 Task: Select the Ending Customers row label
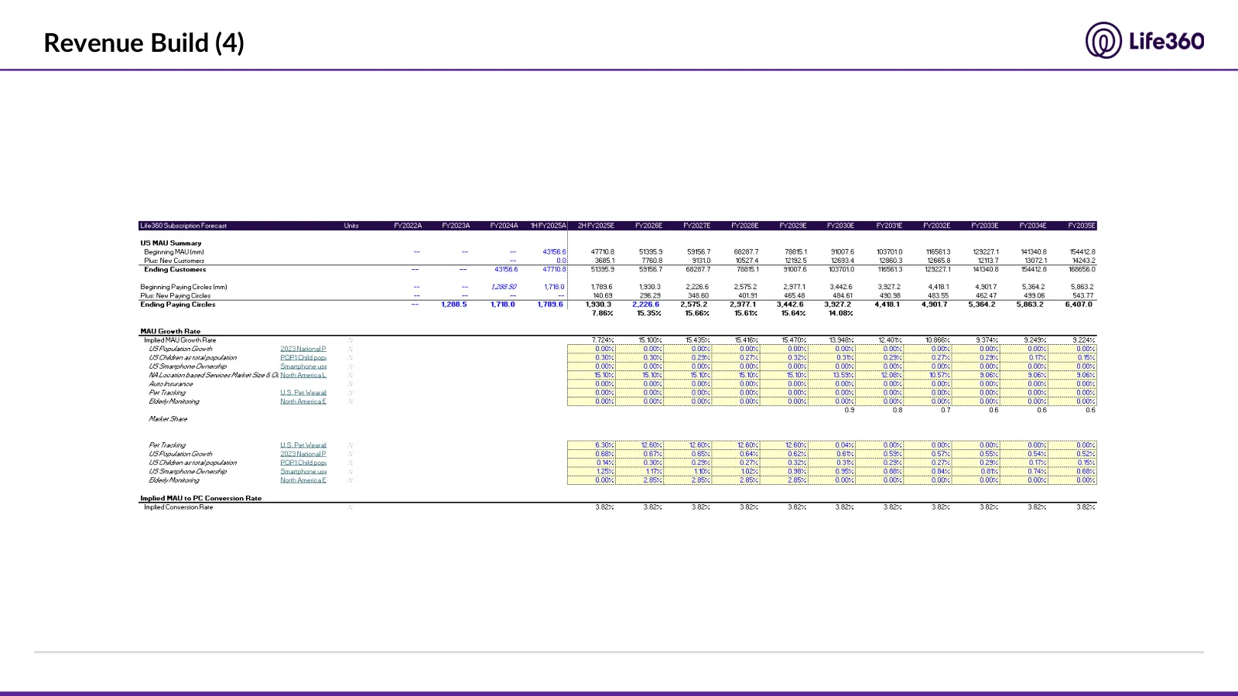click(175, 270)
